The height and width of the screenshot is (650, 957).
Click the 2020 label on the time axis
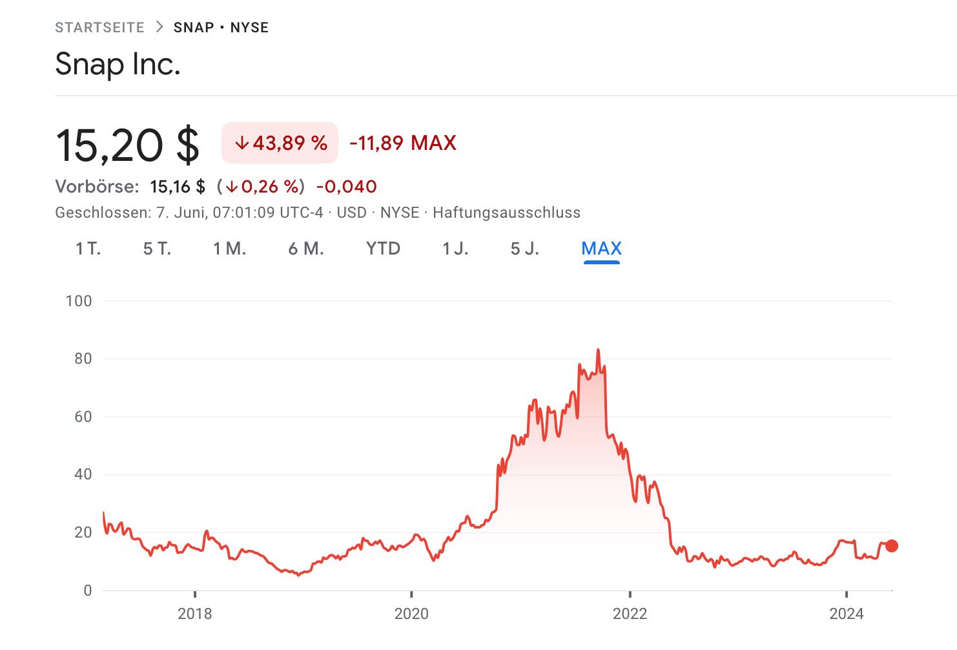[411, 614]
